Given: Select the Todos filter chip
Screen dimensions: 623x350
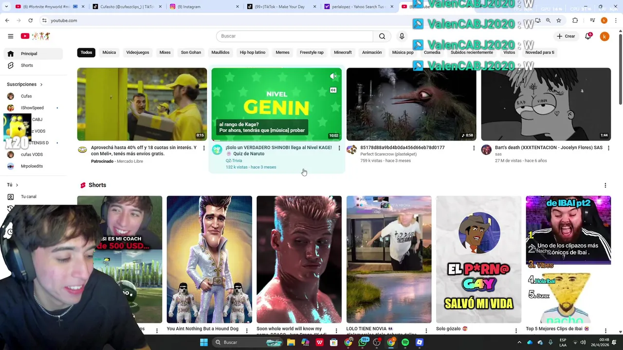Looking at the screenshot, I should point(86,52).
